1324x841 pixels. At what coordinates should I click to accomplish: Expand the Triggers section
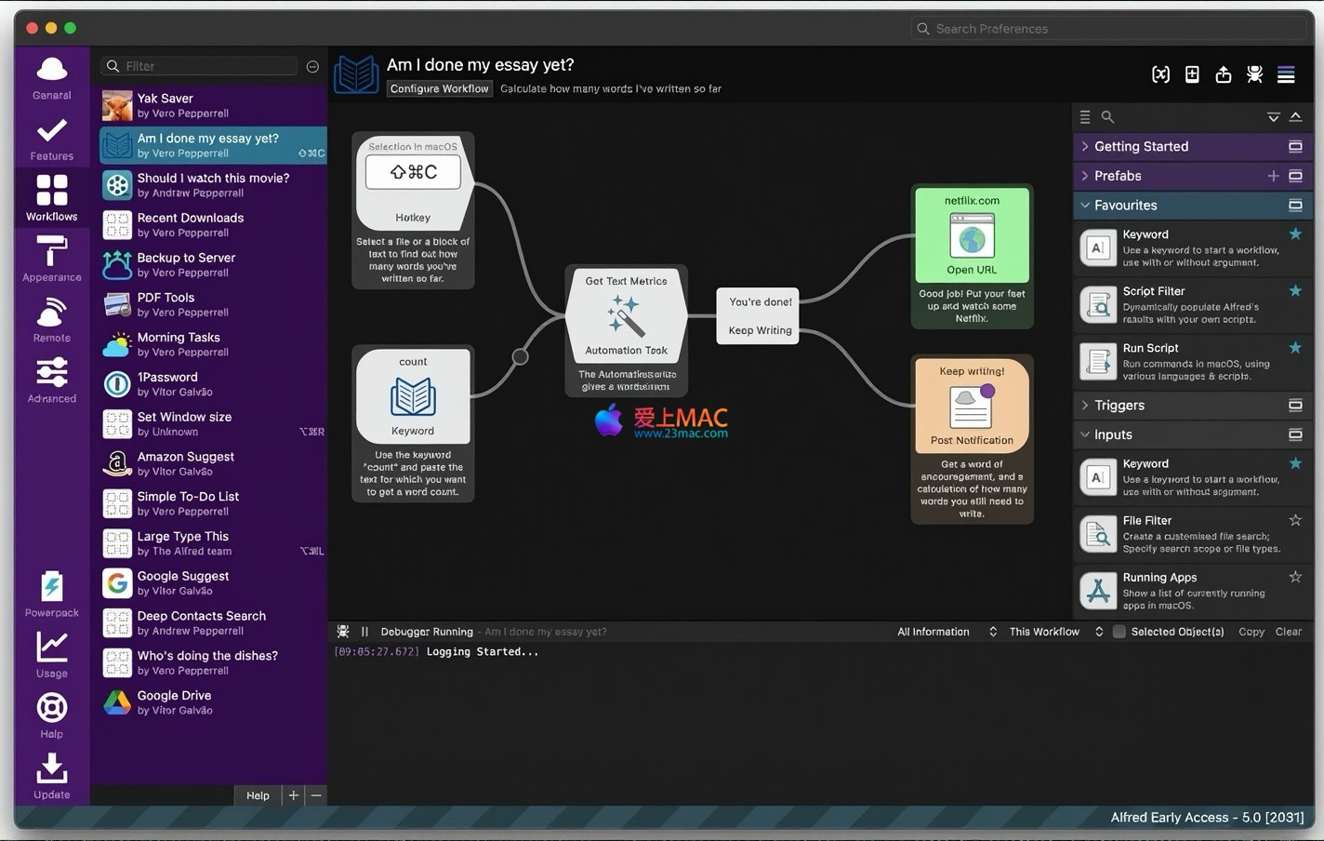coord(1119,406)
